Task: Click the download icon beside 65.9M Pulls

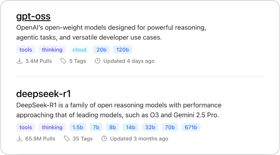Action: click(19, 139)
